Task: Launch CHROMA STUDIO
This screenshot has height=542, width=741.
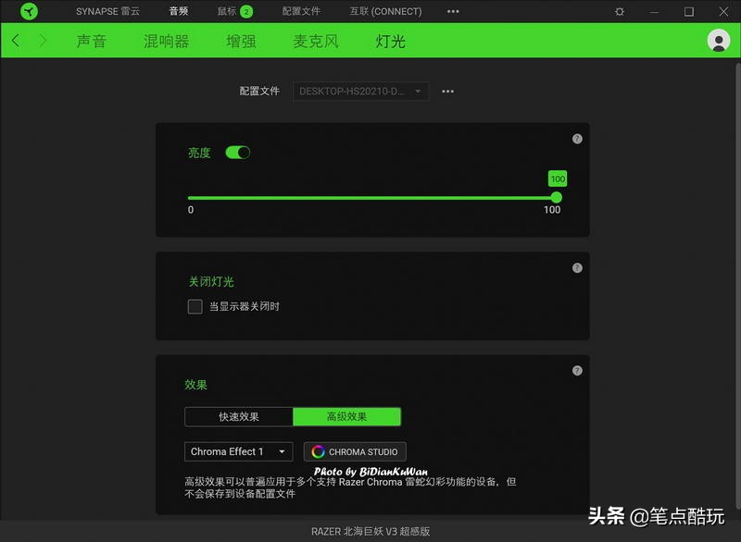Action: tap(355, 451)
